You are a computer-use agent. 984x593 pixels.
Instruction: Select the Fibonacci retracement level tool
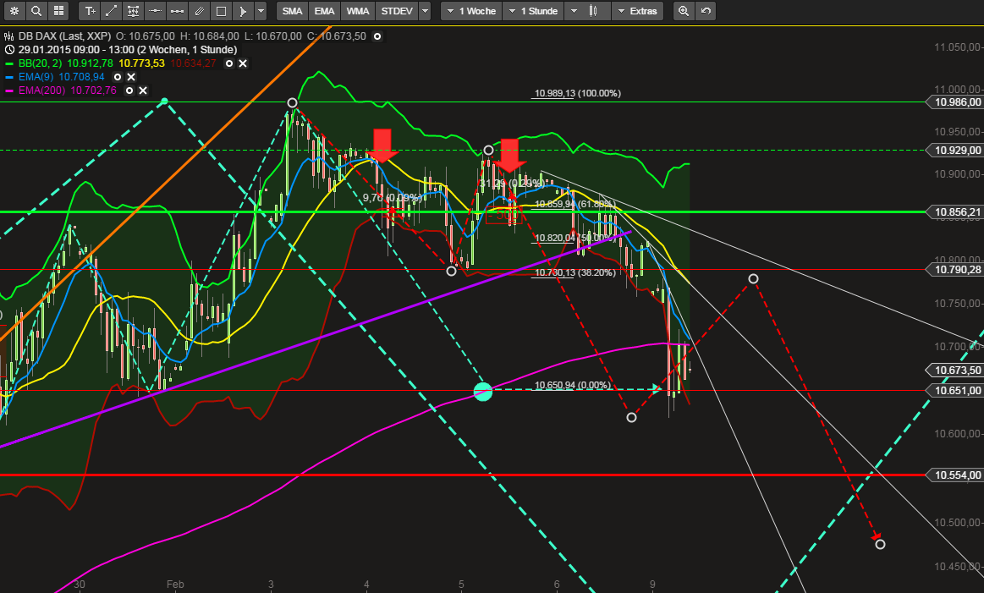click(133, 11)
